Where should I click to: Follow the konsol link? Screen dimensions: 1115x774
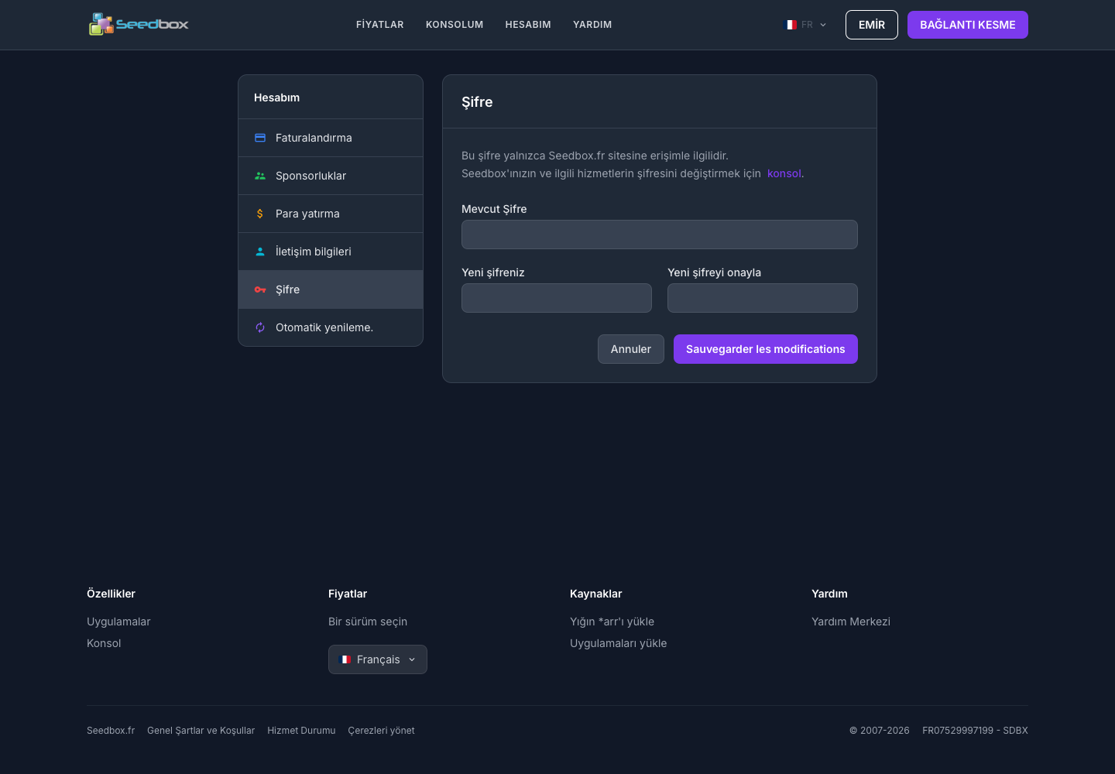click(x=784, y=173)
